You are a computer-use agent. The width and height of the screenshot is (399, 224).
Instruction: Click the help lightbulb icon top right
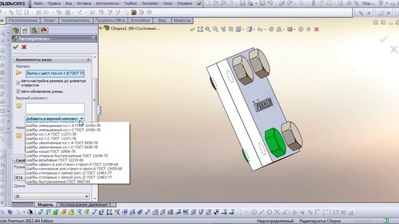(x=381, y=3)
